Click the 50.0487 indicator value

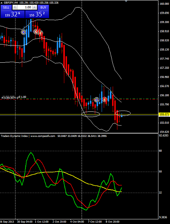pos(62,136)
